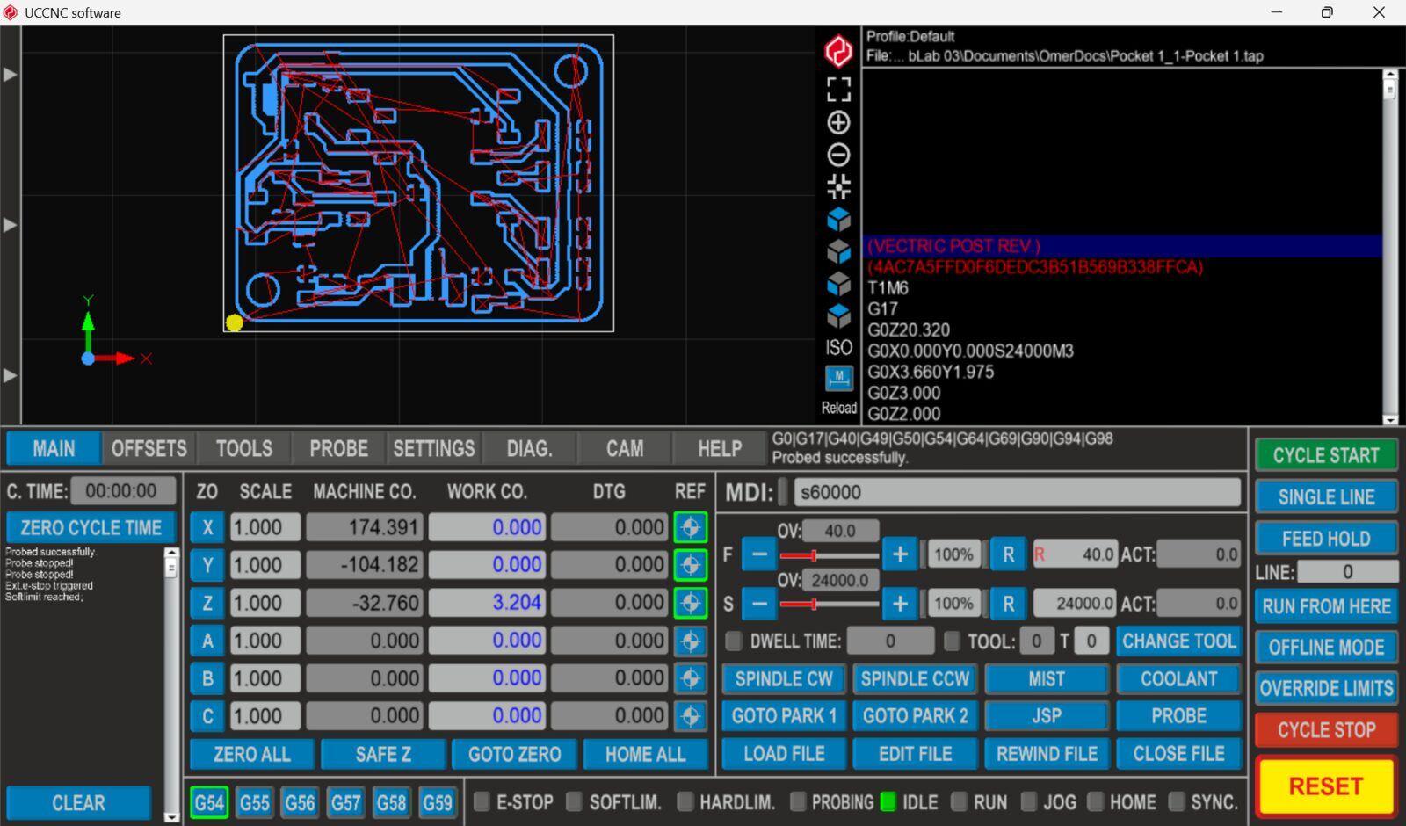Click the red CYCLE STOP button
The image size is (1406, 826).
coord(1326,730)
